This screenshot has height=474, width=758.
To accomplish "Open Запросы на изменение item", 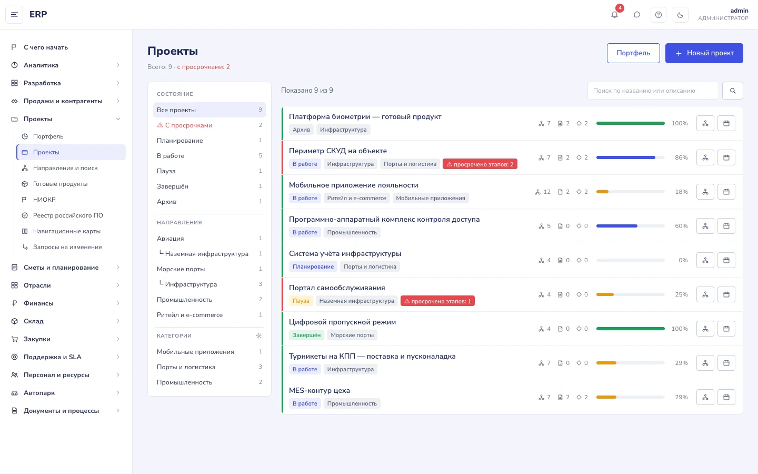I will [71, 247].
